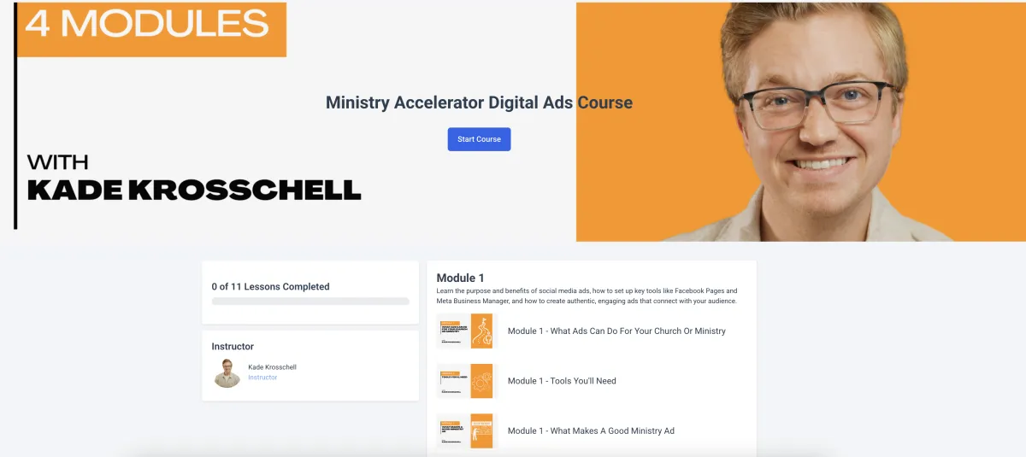Image resolution: width=1026 pixels, height=457 pixels.
Task: Click the Module 1 heading
Action: click(460, 278)
